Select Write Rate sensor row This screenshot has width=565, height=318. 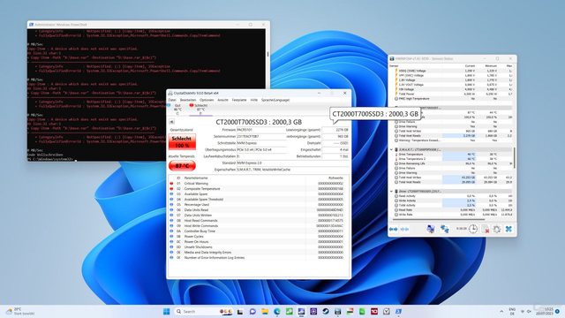pyautogui.click(x=453, y=215)
